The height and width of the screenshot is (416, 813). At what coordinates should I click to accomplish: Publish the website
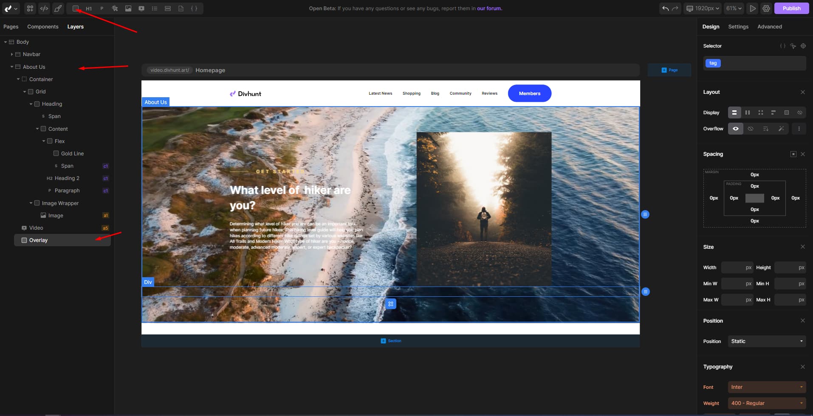point(791,8)
